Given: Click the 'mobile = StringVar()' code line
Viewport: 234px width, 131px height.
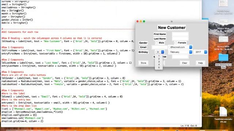Looking at the screenshot, I should click(x=15, y=23).
